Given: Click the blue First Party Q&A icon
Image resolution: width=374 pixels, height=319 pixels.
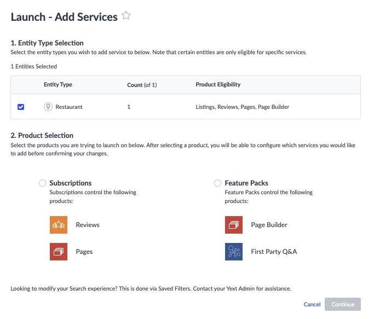Looking at the screenshot, I should click(234, 252).
